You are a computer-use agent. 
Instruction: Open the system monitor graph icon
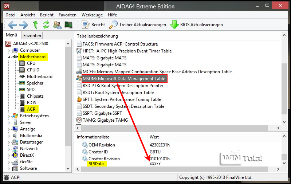tap(68, 25)
